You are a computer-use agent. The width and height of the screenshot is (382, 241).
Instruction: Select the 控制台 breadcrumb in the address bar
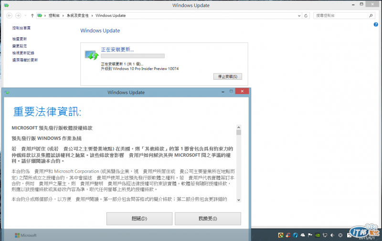click(x=54, y=16)
